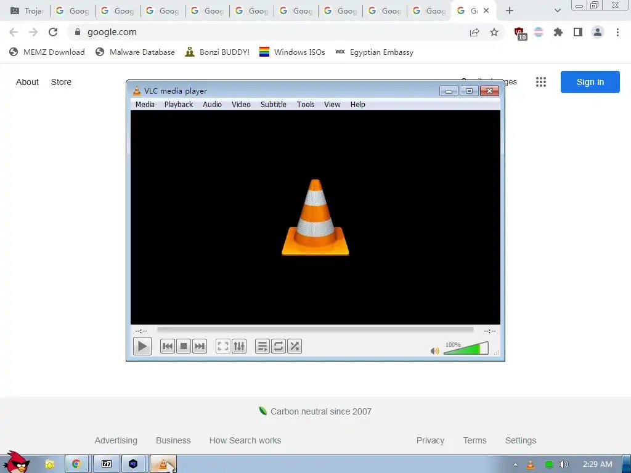Screen dimensions: 631x473
Task: Click the Privacy footer link
Action: click(430, 440)
